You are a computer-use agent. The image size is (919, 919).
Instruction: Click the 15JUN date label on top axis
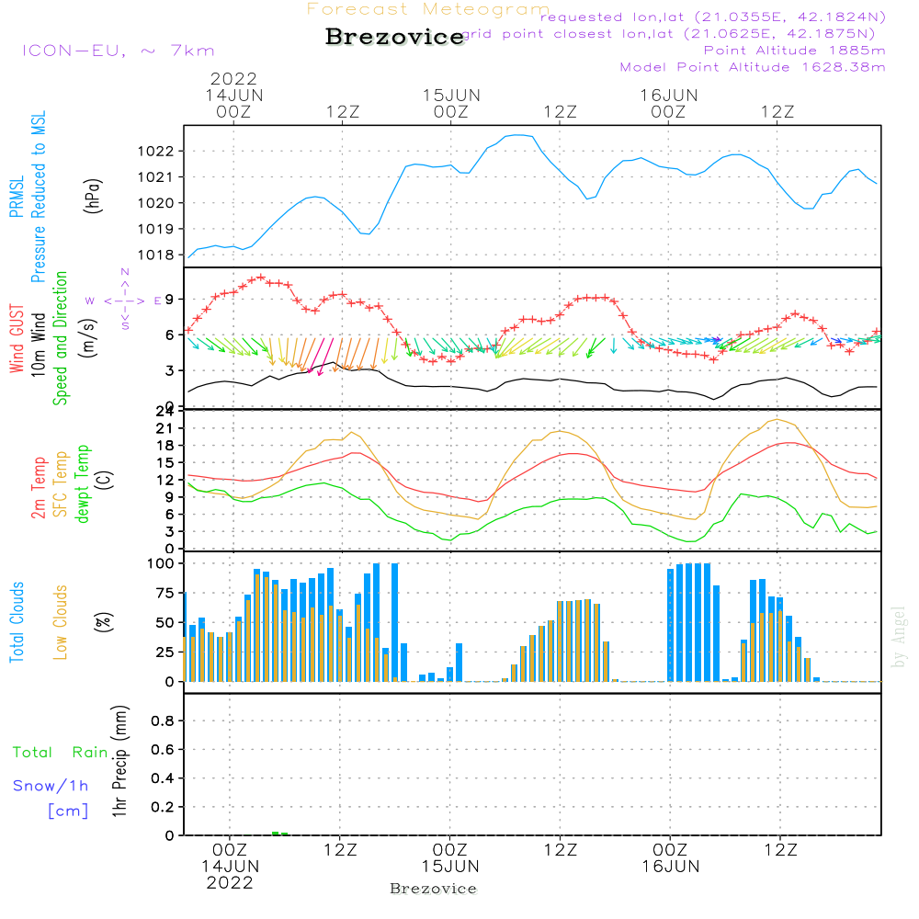tap(451, 95)
